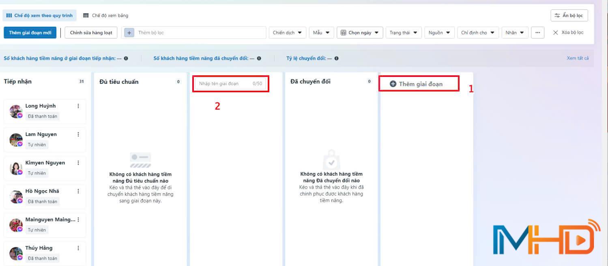Viewport: 608px width, 266px height.
Task: Click the grid icon next to Chế độ xem bảng
Action: [x=86, y=15]
